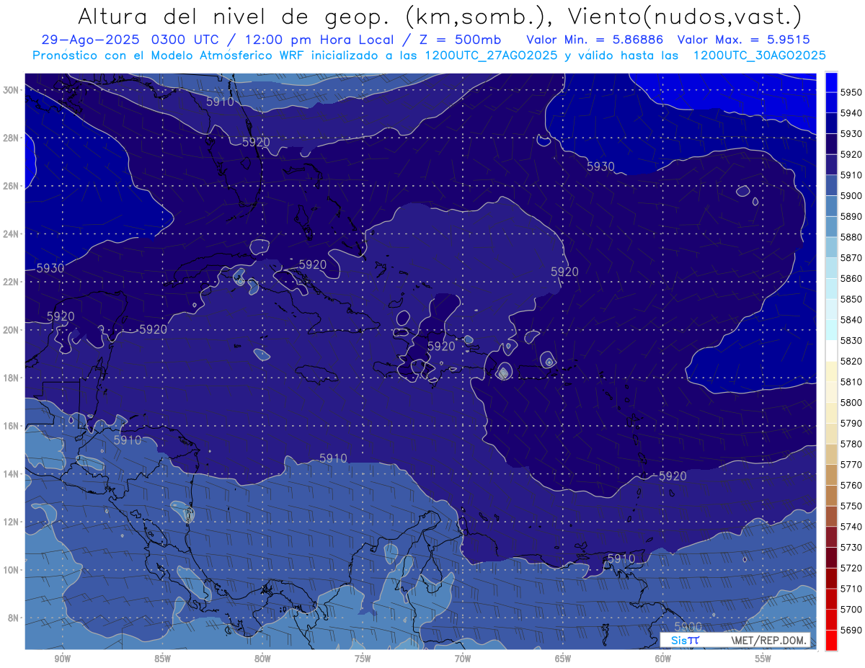Click the 65W longitude label
Image resolution: width=865 pixels, height=668 pixels.
pos(563,659)
